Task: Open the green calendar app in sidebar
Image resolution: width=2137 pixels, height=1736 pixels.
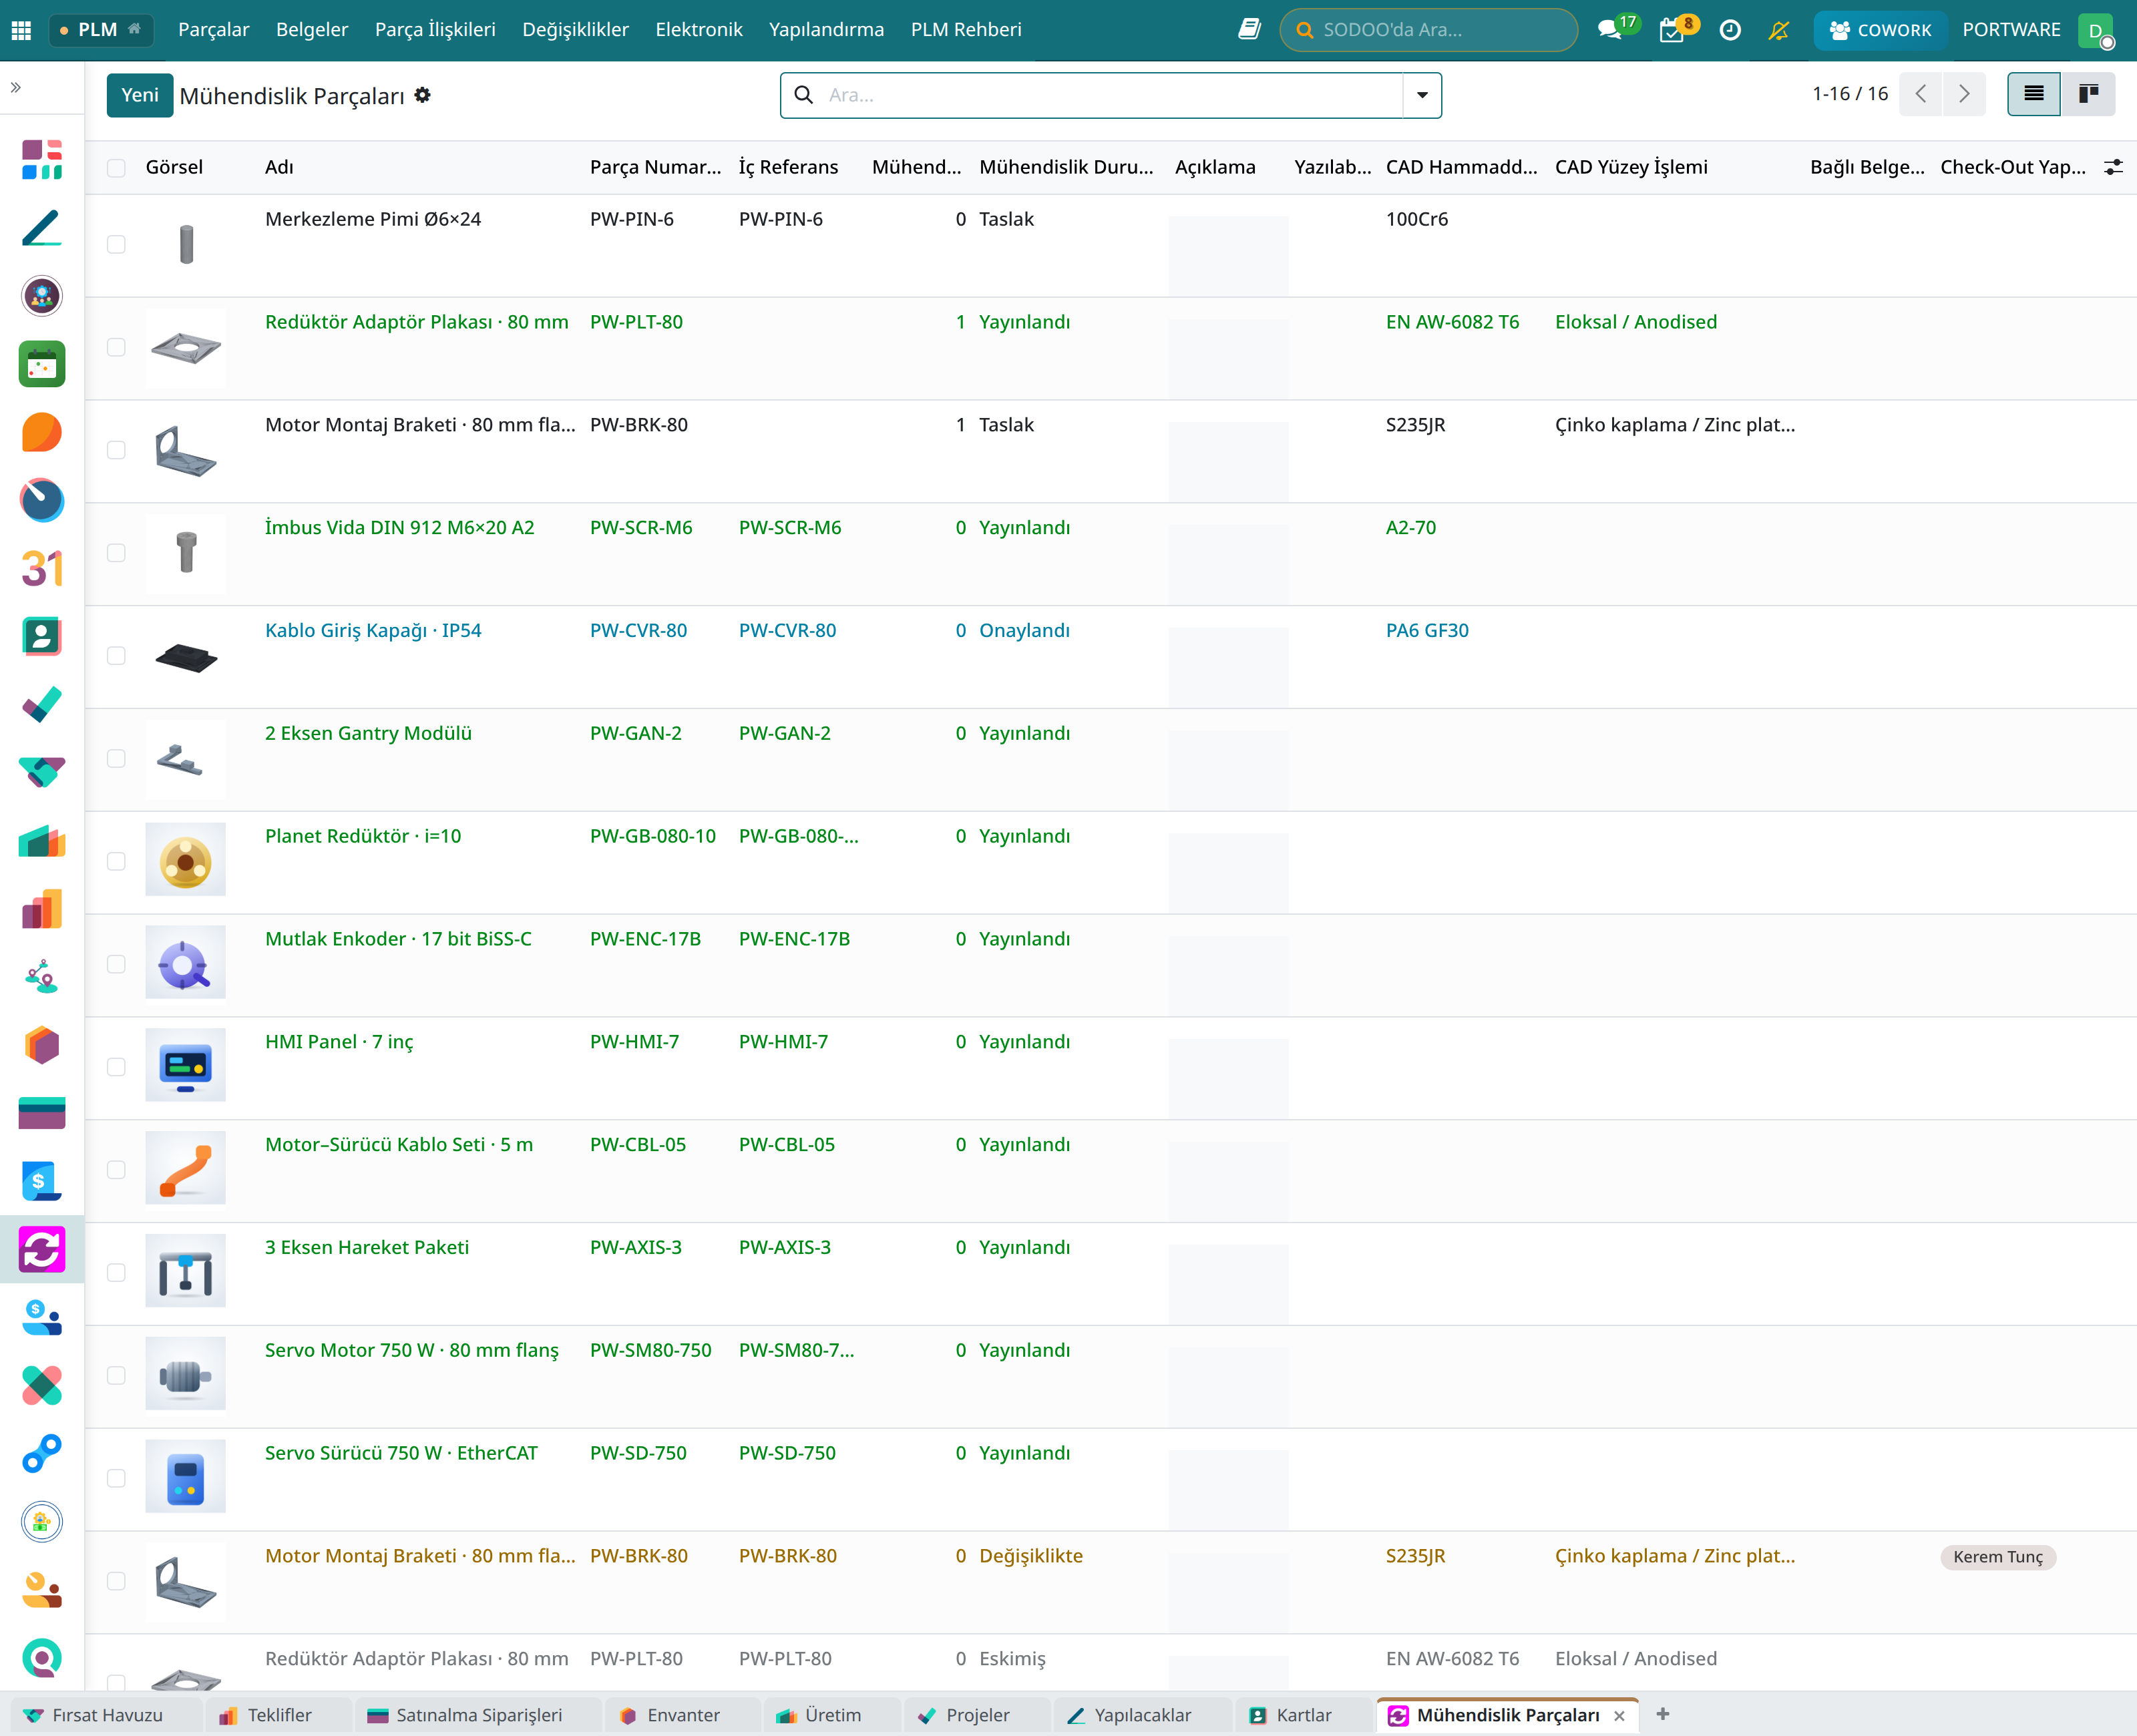Action: pos(42,364)
